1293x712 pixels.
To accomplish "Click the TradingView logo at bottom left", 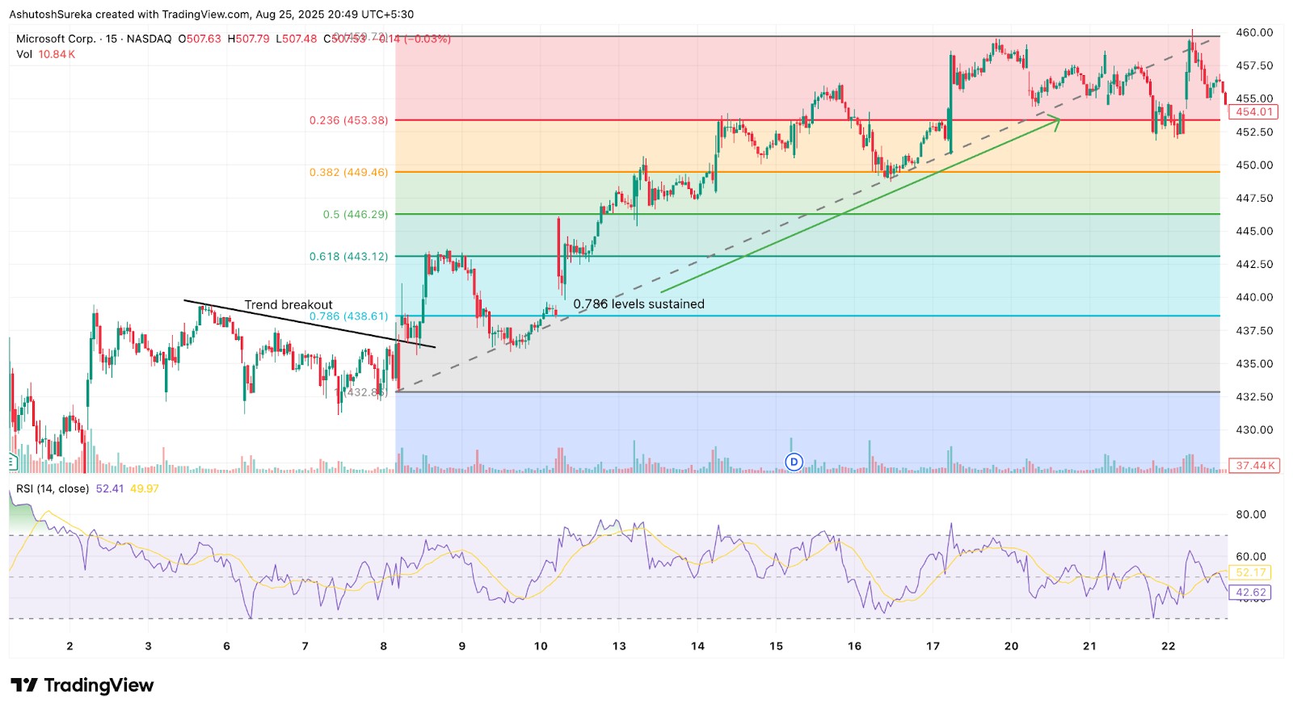I will click(82, 685).
